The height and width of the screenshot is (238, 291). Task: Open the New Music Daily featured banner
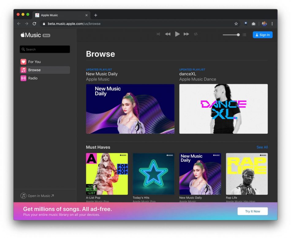130,109
